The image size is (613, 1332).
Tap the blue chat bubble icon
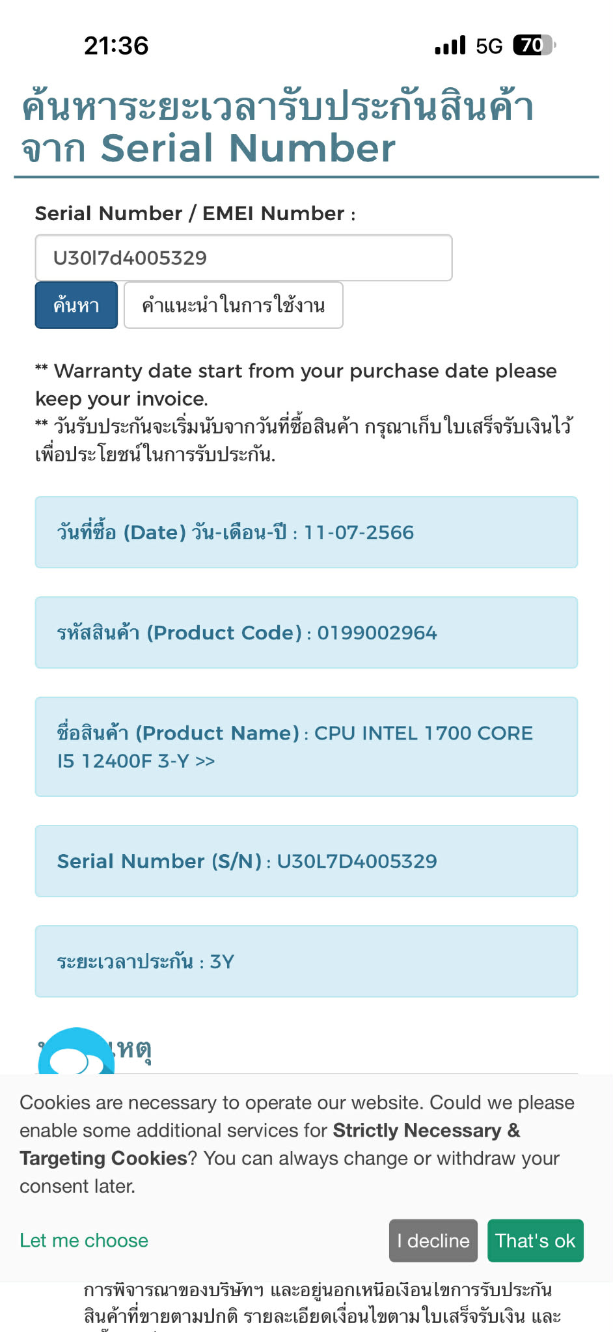(76, 1053)
